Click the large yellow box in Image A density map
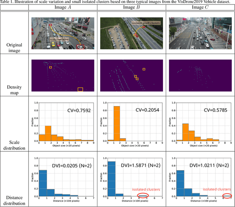 pos(80,90)
